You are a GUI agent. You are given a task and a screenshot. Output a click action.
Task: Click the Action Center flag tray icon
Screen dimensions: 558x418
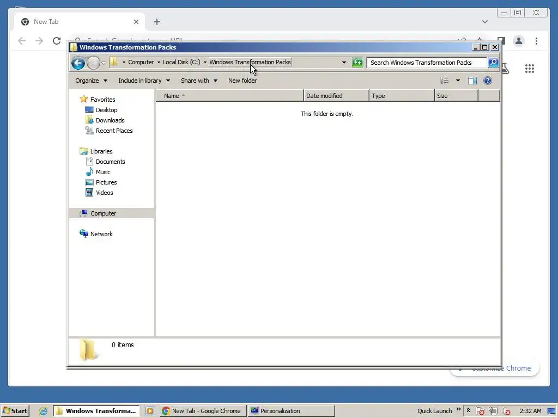(480, 411)
